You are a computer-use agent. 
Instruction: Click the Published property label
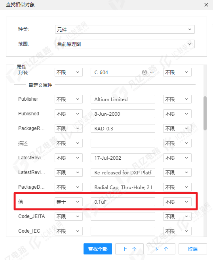click(x=29, y=114)
